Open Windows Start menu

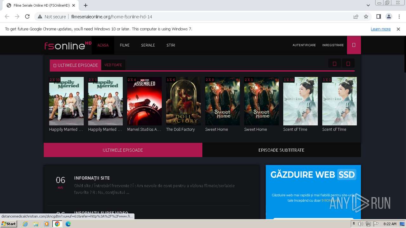[x=9, y=224]
